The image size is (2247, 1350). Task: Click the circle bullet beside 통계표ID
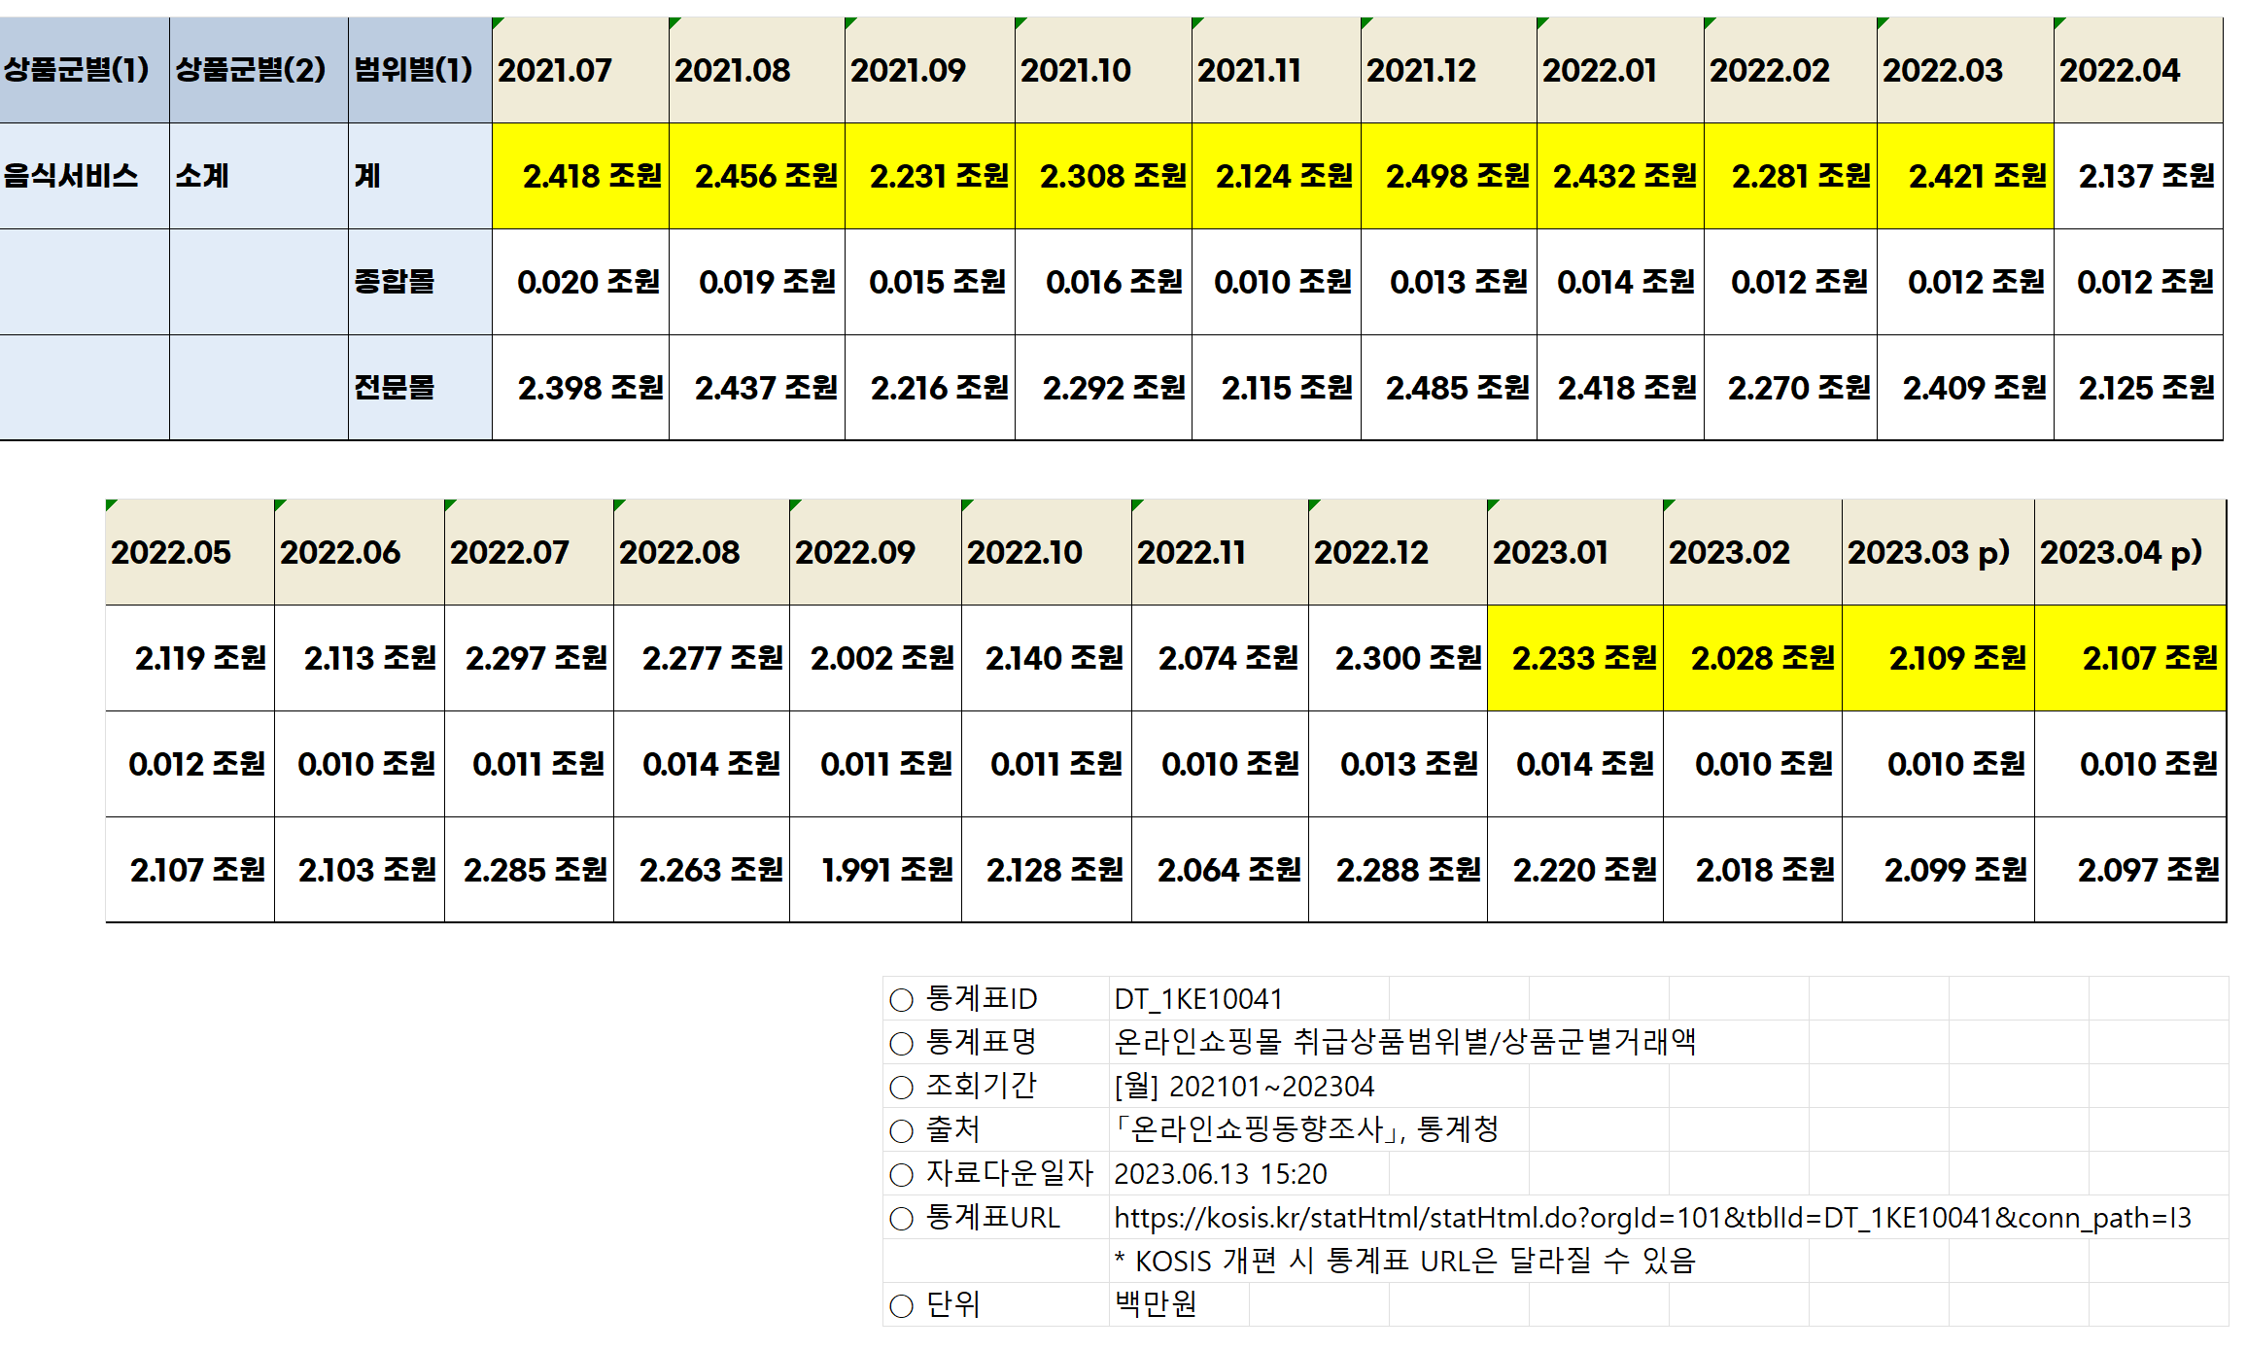[901, 999]
